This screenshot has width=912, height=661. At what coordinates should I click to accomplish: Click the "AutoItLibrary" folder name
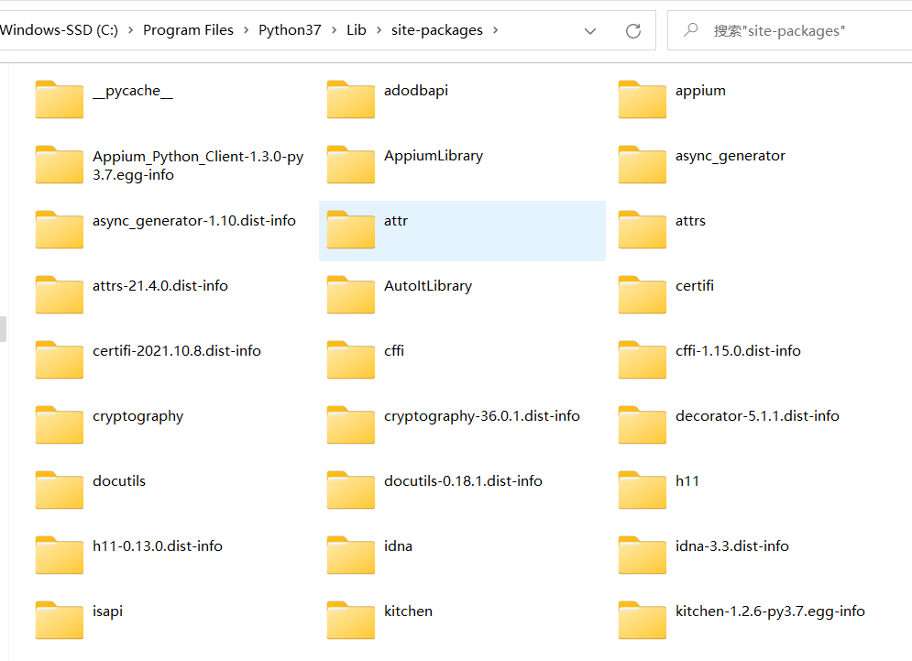(428, 286)
